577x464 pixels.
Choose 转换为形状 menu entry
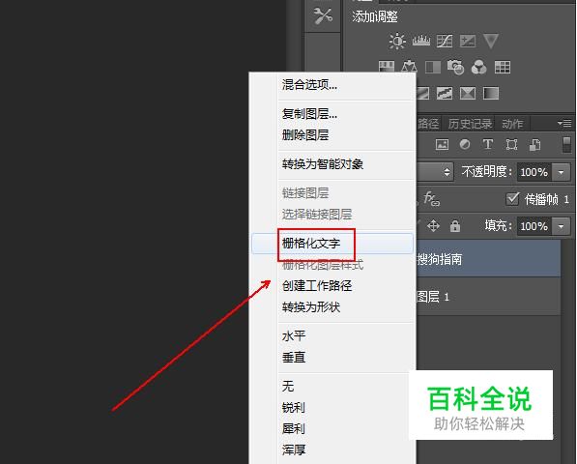pyautogui.click(x=332, y=306)
